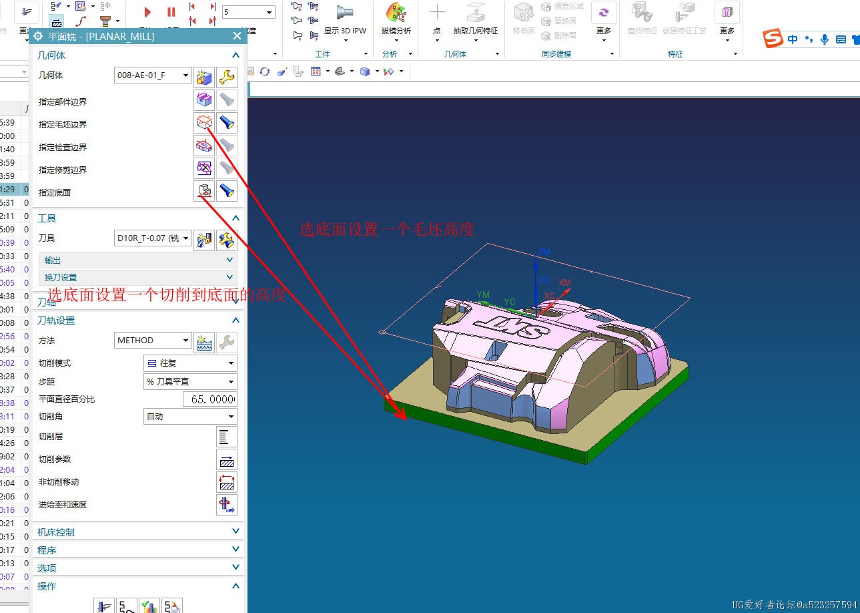Open the 非切削移动 non-cutting moves icon
860x613 pixels.
pyautogui.click(x=227, y=482)
